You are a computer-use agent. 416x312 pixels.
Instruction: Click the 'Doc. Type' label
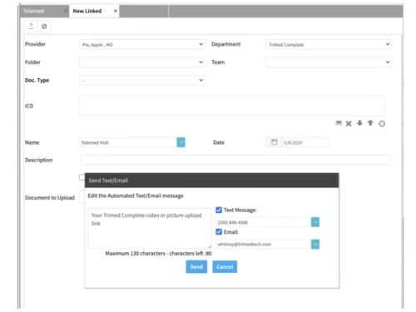37,81
